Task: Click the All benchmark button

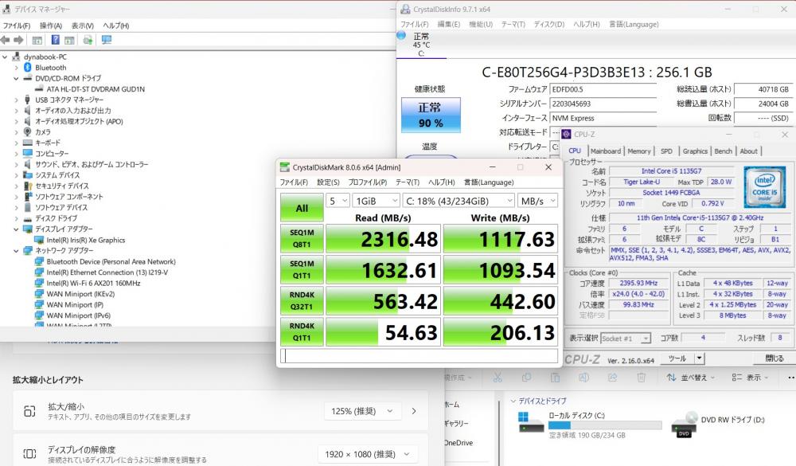Action: (302, 208)
